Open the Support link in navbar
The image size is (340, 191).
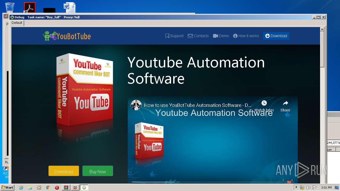coord(174,36)
